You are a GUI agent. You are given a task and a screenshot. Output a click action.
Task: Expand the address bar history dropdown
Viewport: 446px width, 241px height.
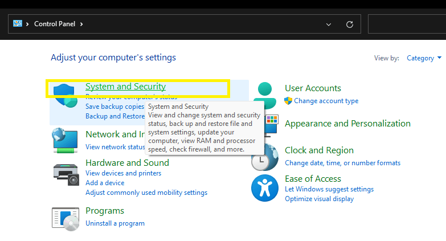[328, 24]
